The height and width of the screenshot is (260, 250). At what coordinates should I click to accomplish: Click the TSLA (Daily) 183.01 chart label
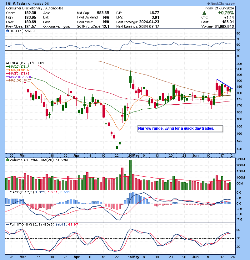27,63
